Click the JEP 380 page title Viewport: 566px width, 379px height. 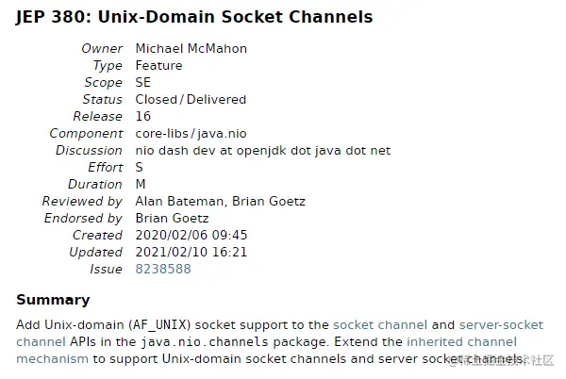[x=194, y=17]
